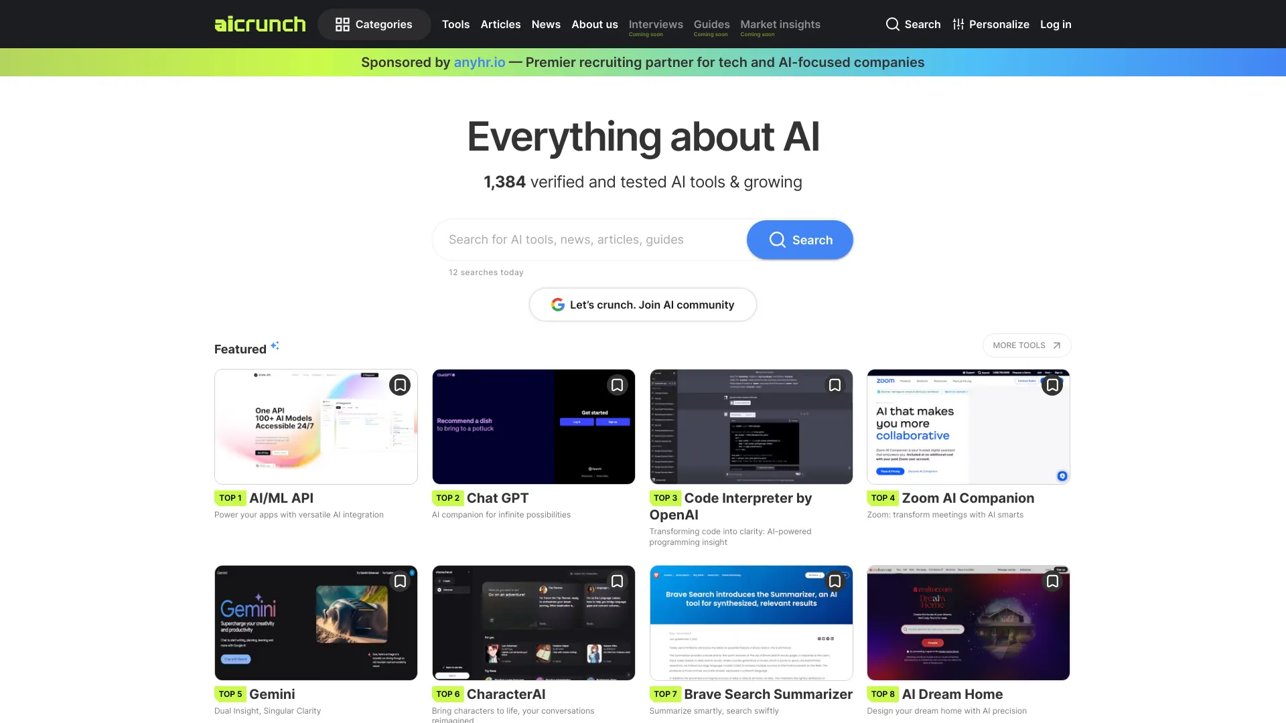This screenshot has width=1286, height=723.
Task: Click the Personalize icon in header
Action: coord(958,24)
